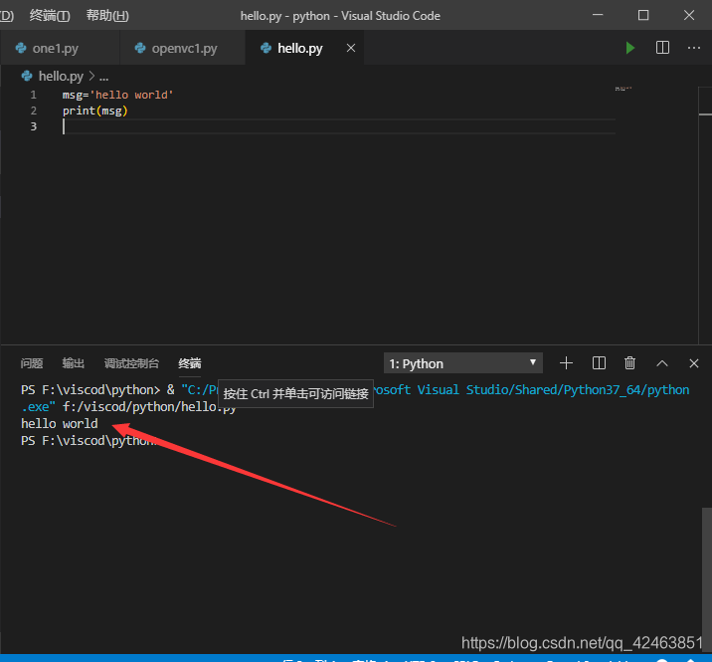Split the editor to the right
Image resolution: width=712 pixels, height=662 pixels.
pos(662,48)
